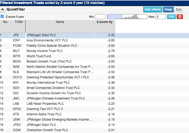Focus the Min value input field
189x133 pixels.
[100, 17]
